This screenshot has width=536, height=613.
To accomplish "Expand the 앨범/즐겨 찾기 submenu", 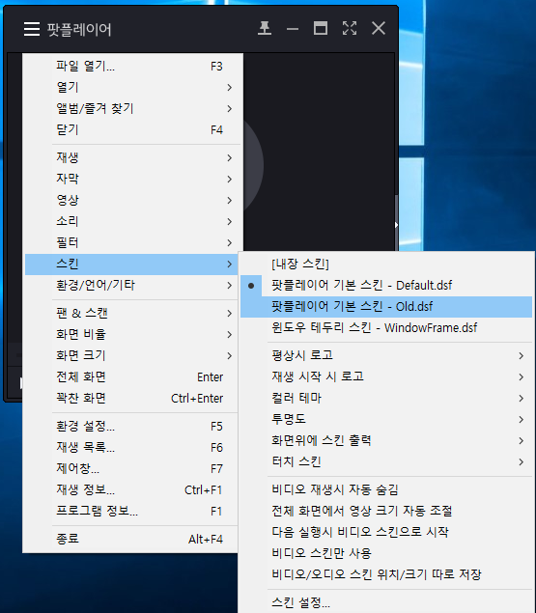I will coord(133,108).
